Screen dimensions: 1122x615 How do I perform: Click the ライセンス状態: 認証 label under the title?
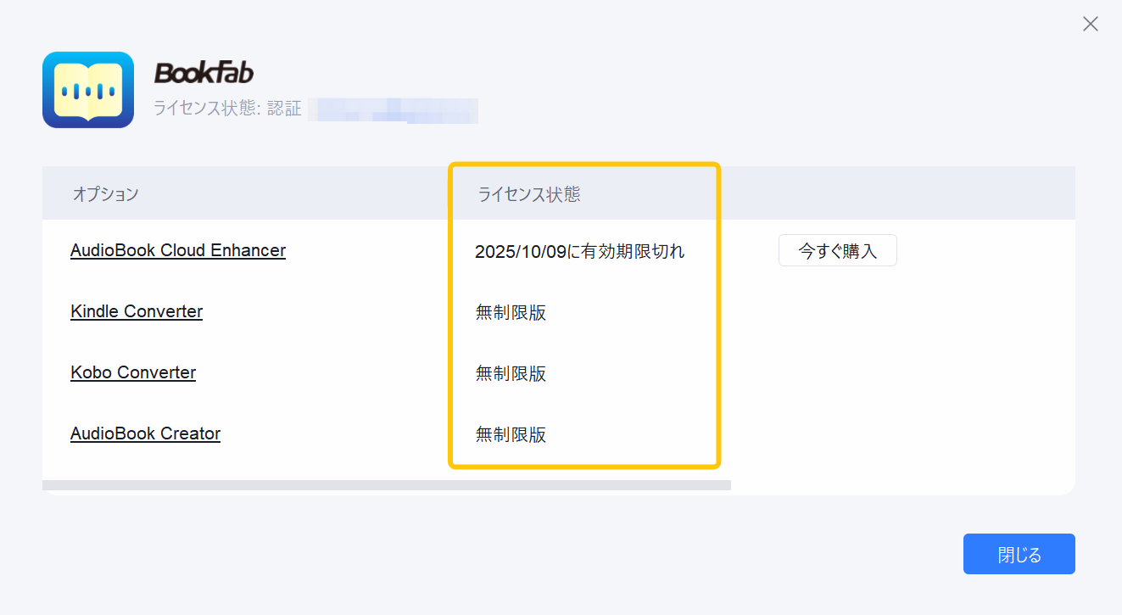point(227,109)
